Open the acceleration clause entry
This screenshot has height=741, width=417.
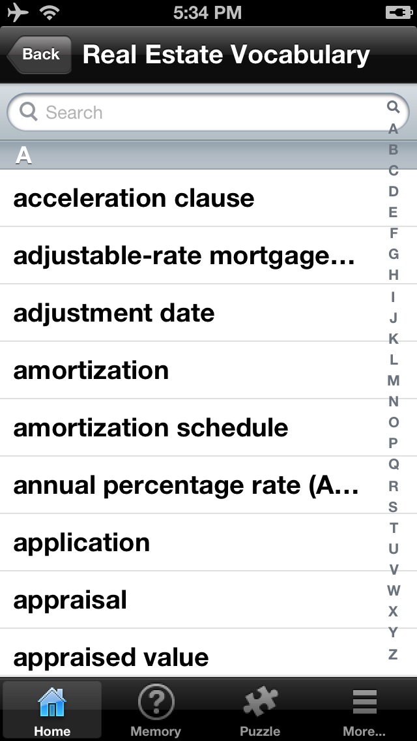pyautogui.click(x=208, y=198)
